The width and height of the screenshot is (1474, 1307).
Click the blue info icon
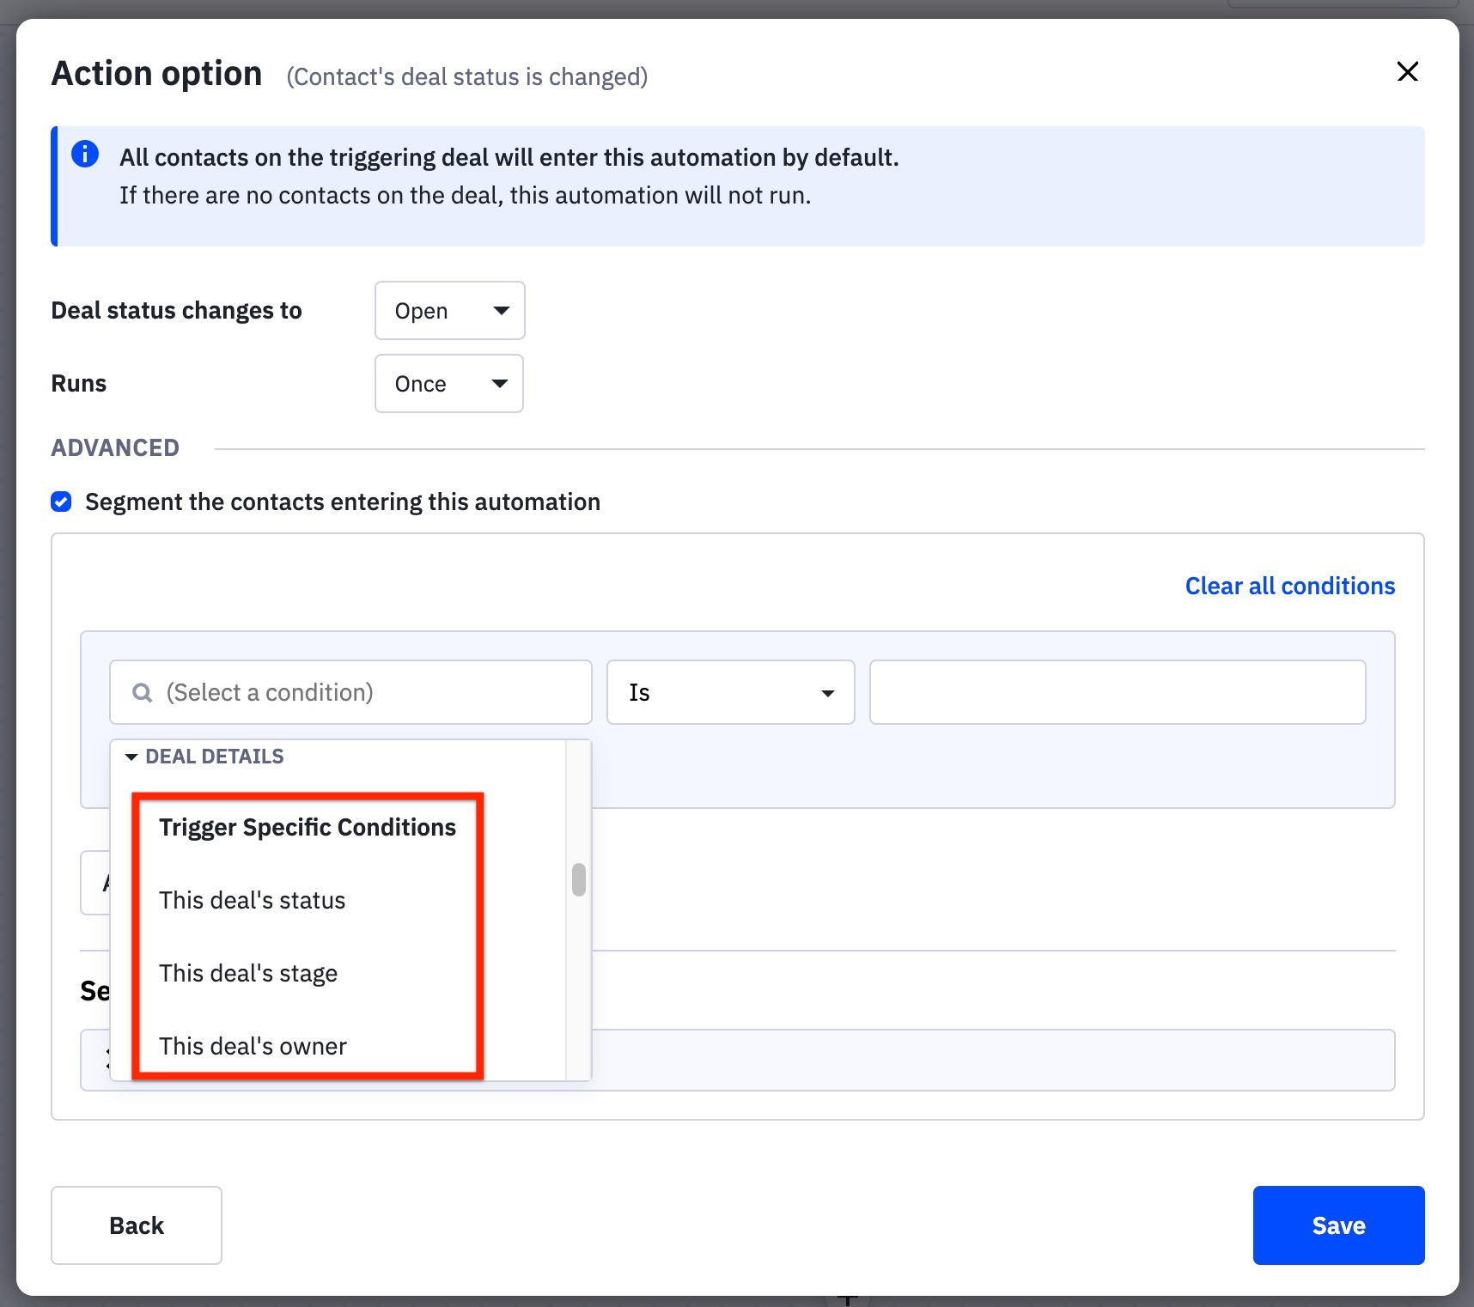[85, 155]
